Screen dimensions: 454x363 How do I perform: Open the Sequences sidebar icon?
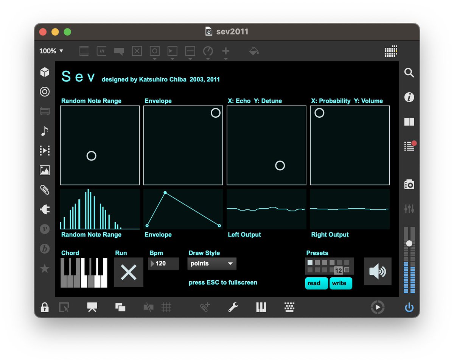click(45, 151)
